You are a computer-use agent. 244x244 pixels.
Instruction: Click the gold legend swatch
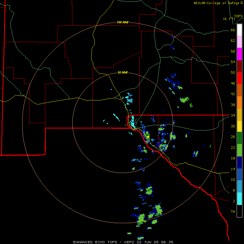point(239,115)
